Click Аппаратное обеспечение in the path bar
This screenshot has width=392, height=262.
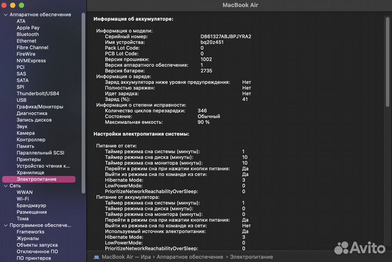(x=189, y=256)
